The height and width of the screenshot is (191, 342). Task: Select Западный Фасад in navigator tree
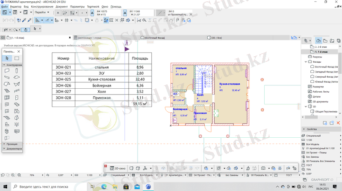pos(327,72)
